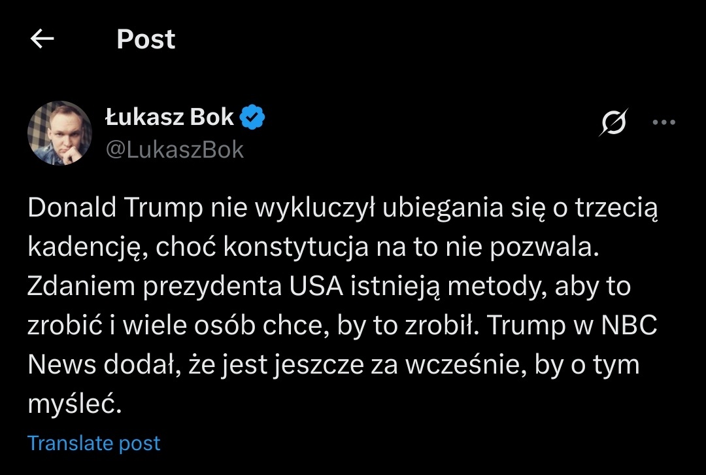Viewport: 706px width, 475px height.
Task: Tap the back arrow
Action: pyautogui.click(x=42, y=40)
